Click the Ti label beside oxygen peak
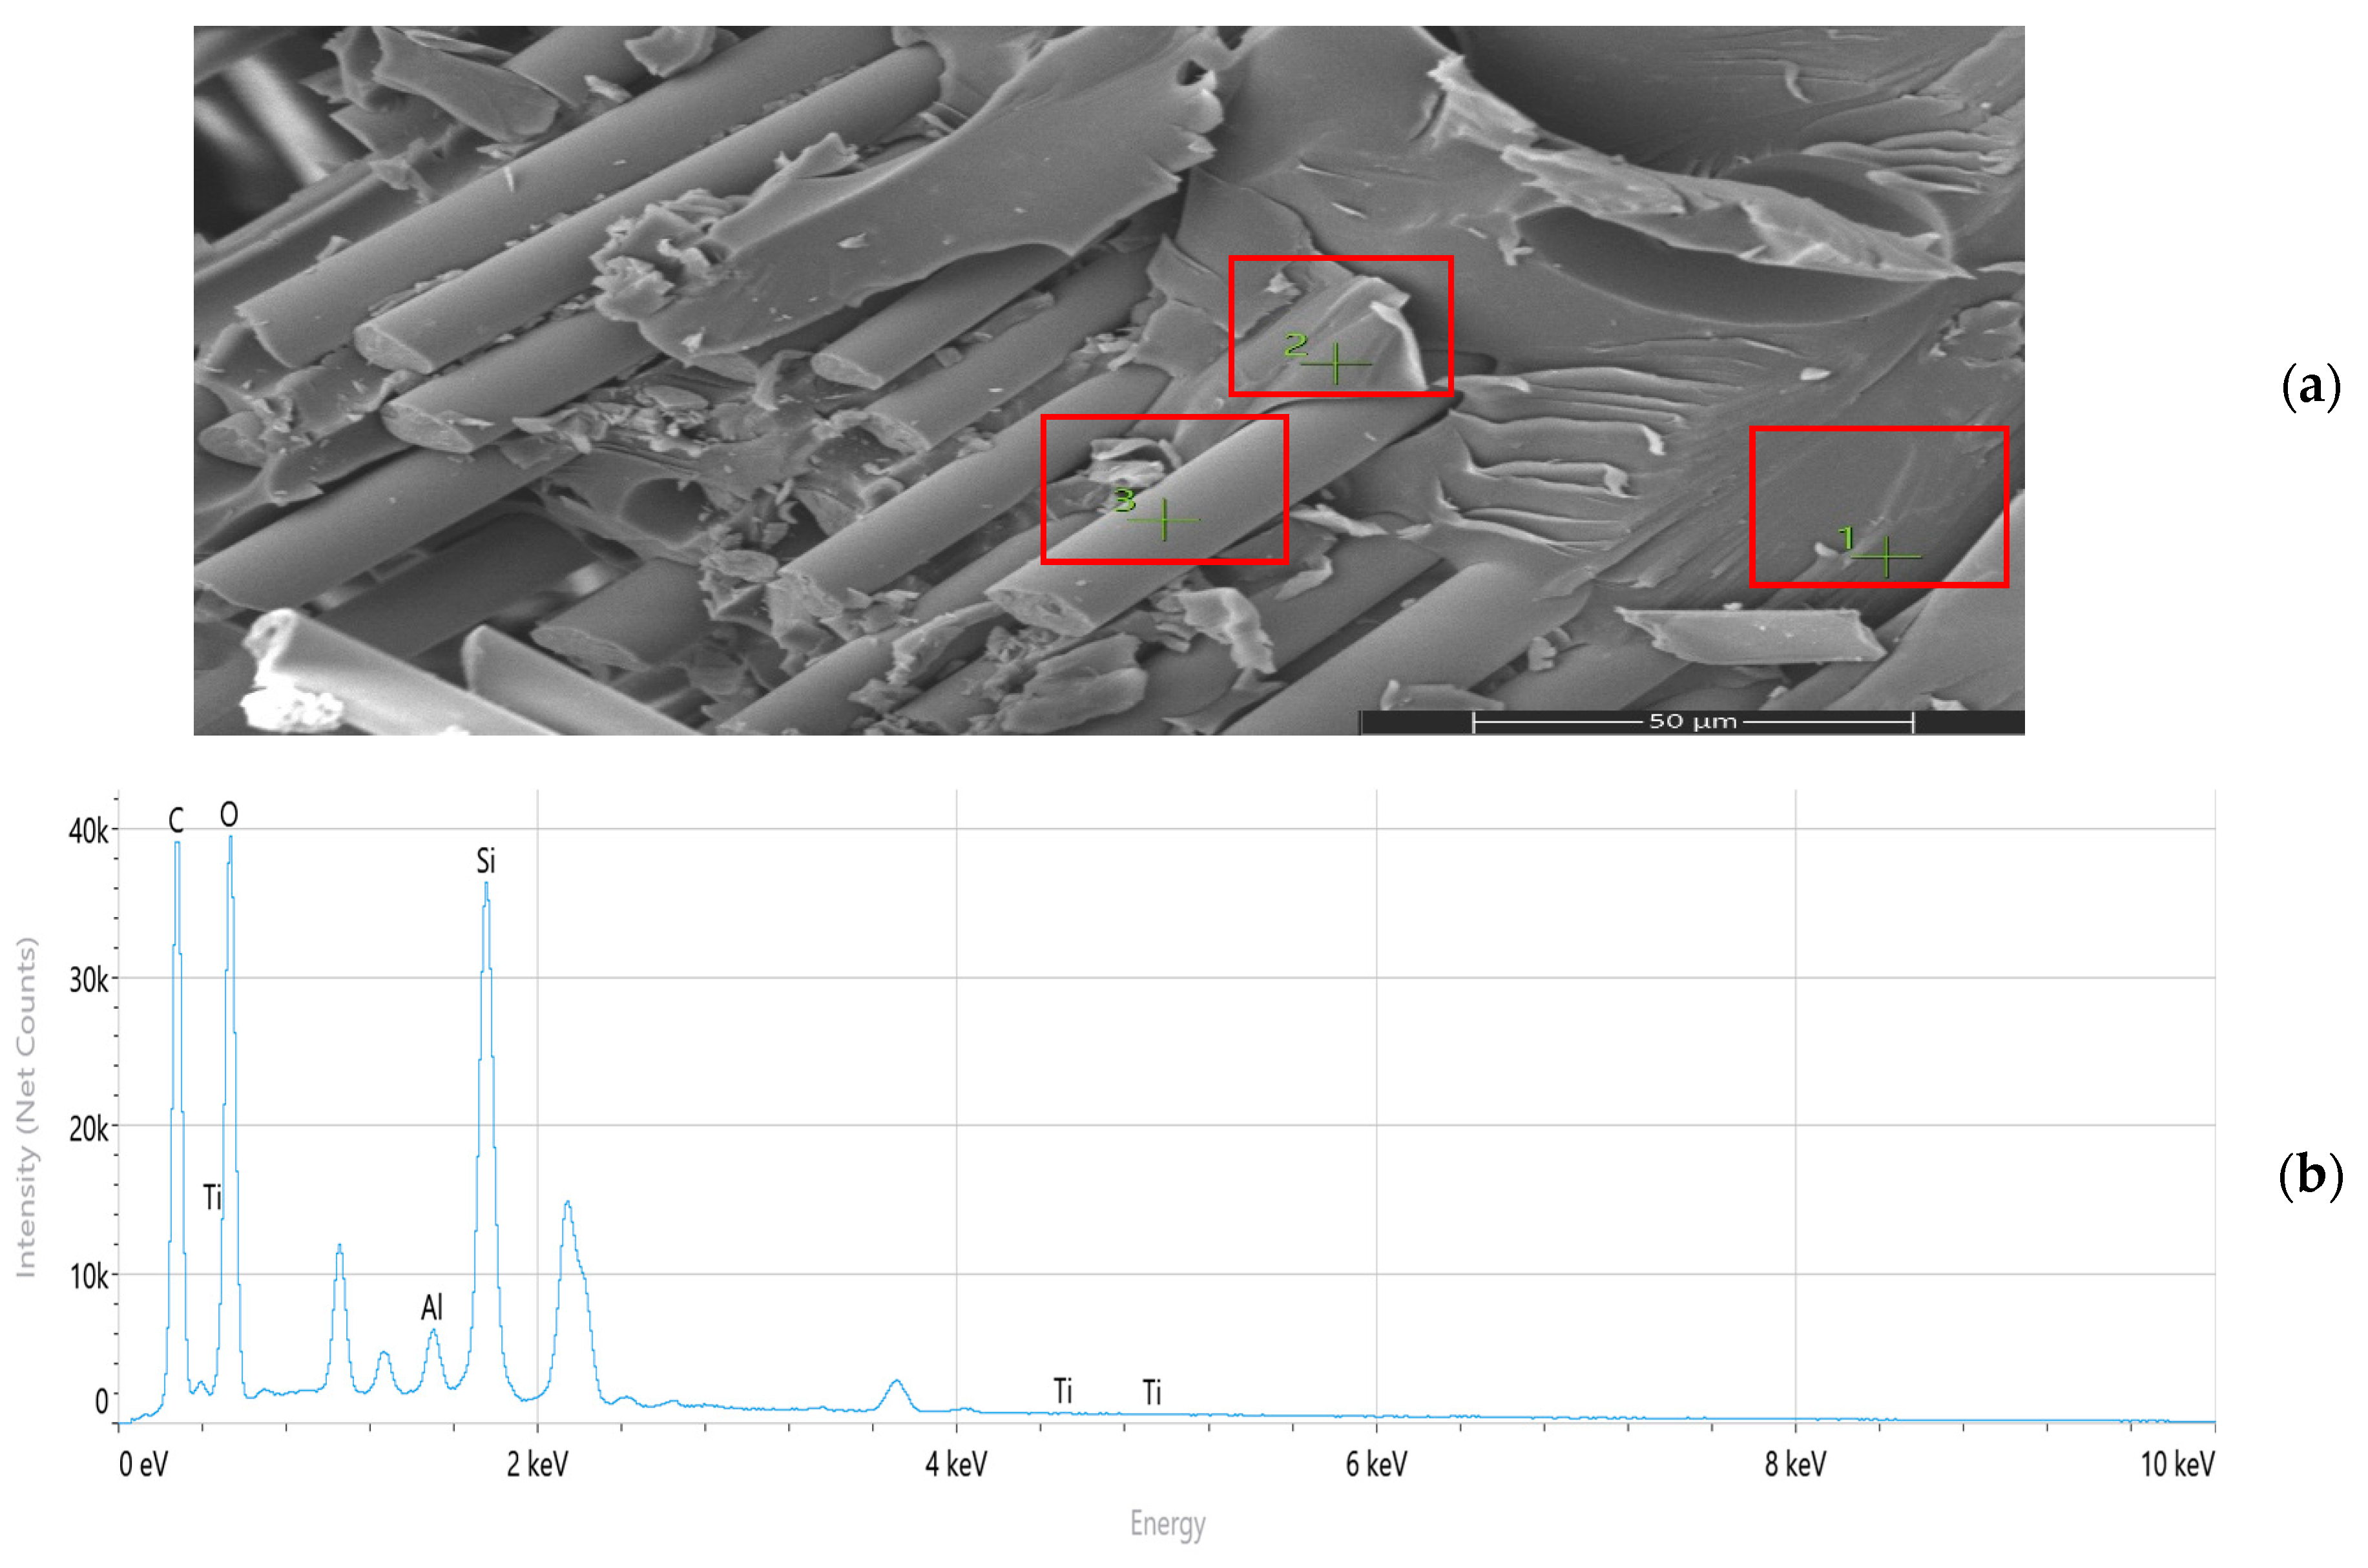 point(212,1197)
